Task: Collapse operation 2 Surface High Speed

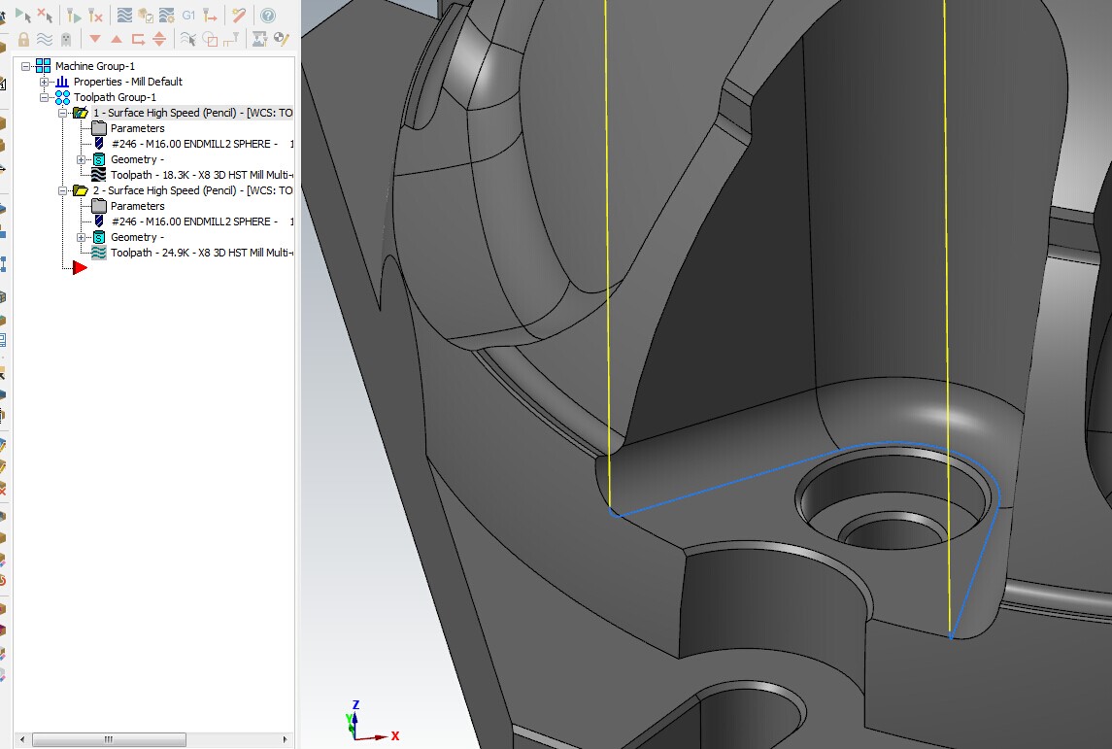Action: (62, 190)
